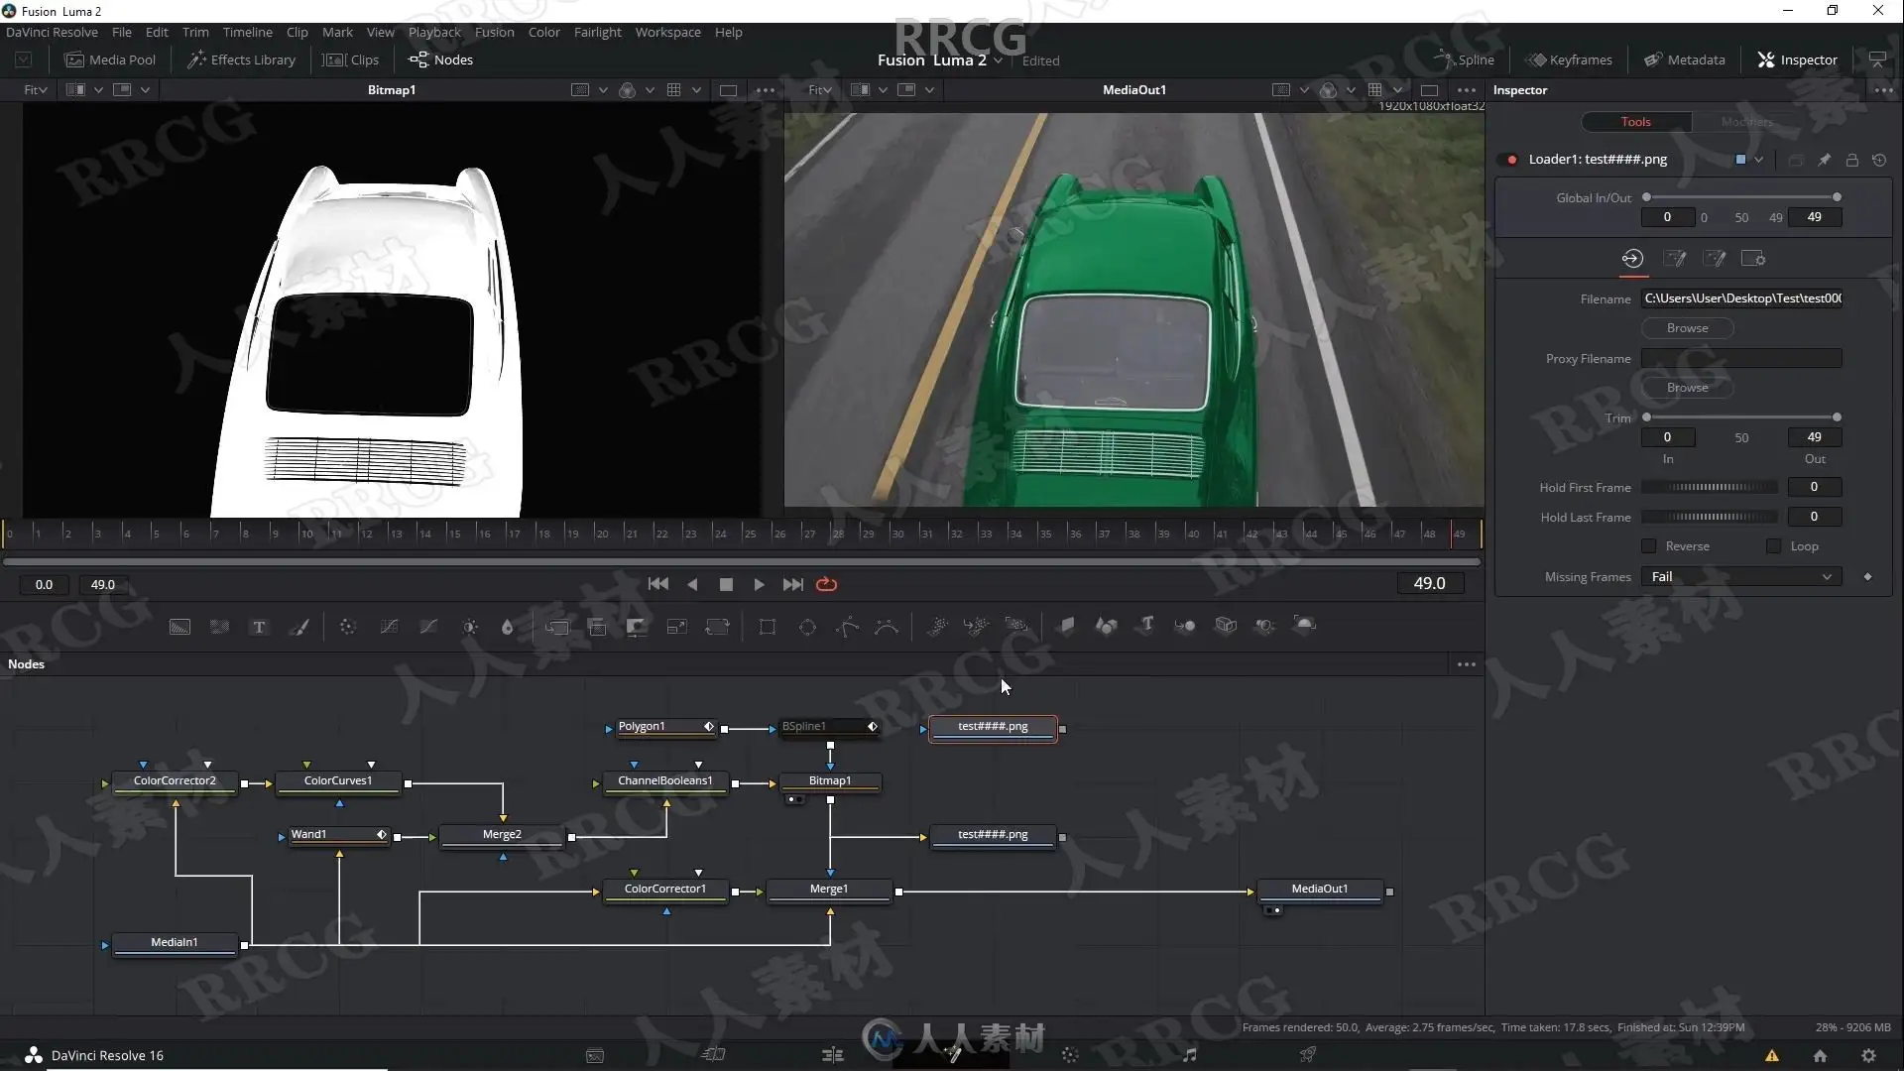This screenshot has height=1071, width=1904.
Task: Toggle the Keyframes panel
Action: 1569,59
